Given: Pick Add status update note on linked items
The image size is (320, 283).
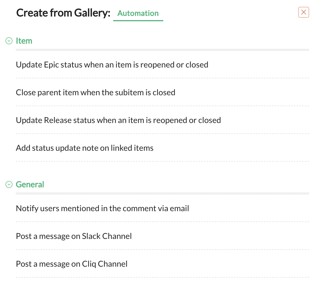Looking at the screenshot, I should (85, 148).
